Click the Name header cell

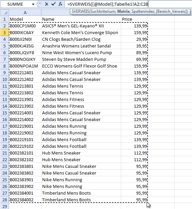tap(81, 19)
